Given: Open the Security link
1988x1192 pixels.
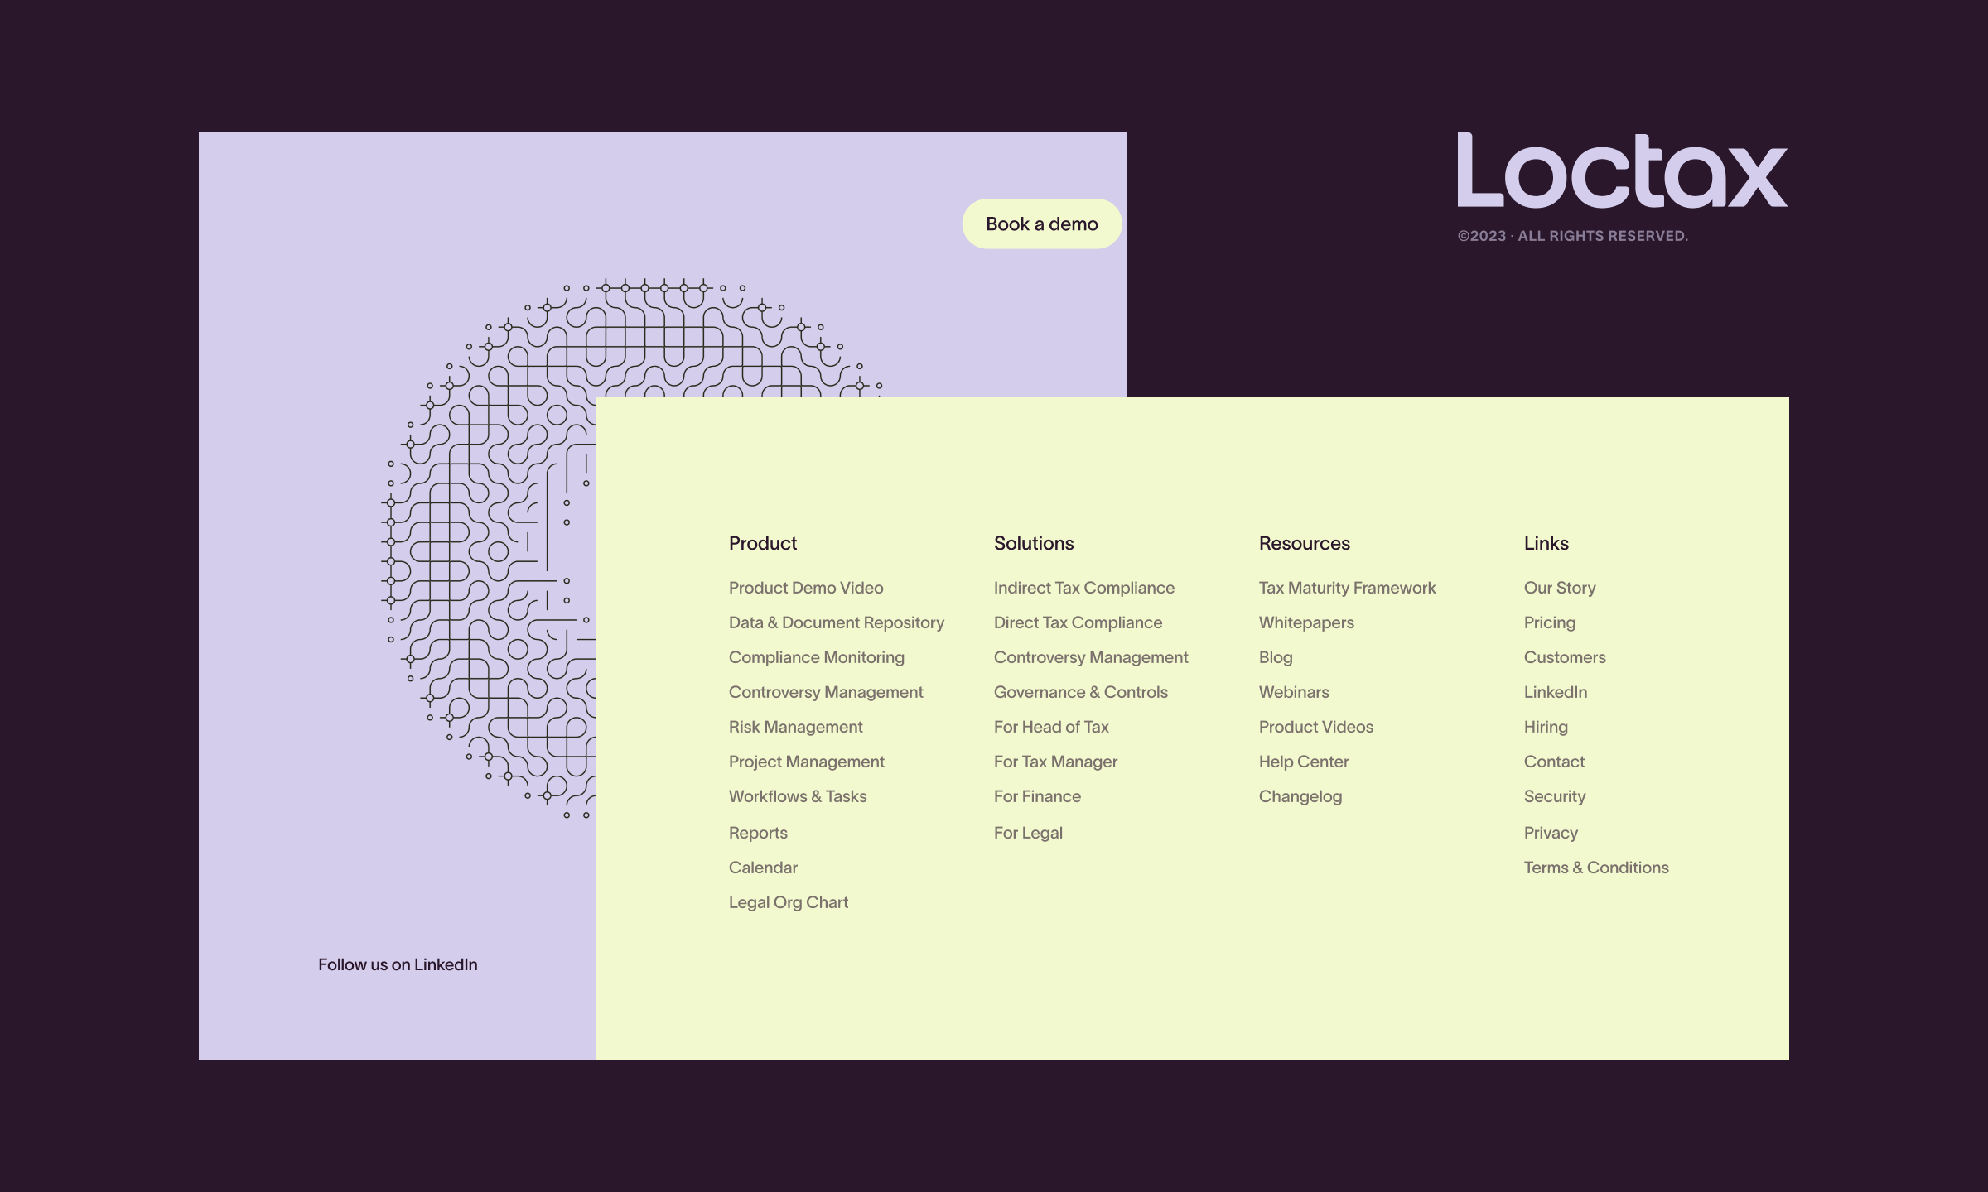Looking at the screenshot, I should click(1554, 796).
